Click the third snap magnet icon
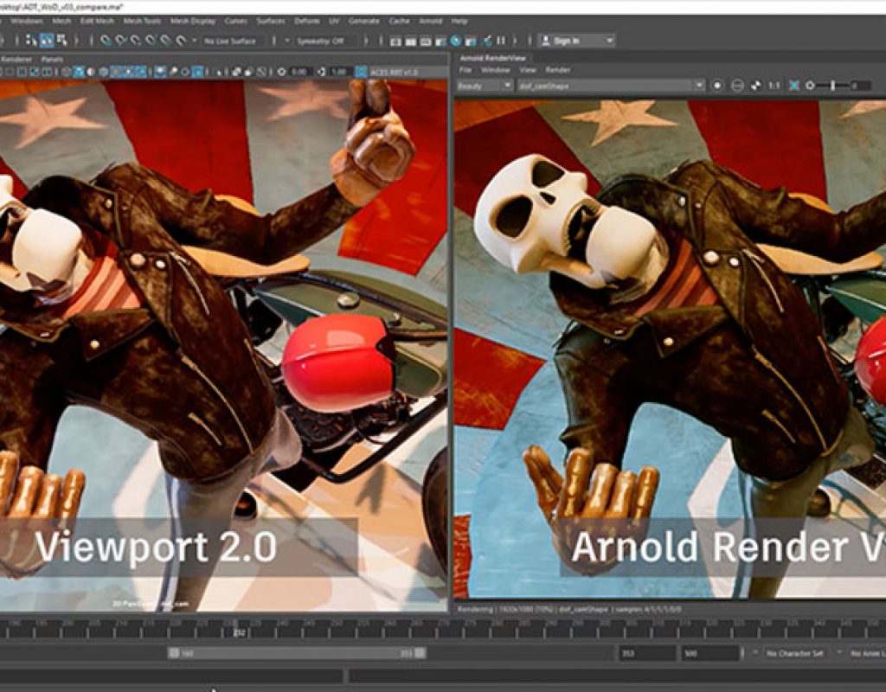Screen dimensions: 886x692 [135, 41]
